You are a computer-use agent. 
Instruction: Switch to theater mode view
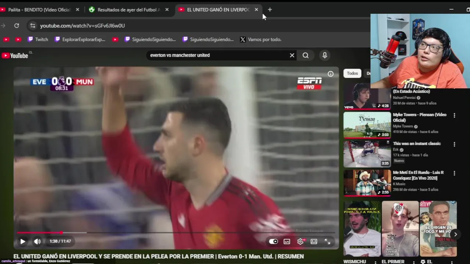314,241
